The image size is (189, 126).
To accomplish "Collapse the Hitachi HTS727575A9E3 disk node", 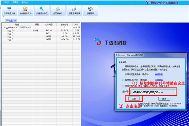I will (x=5, y=27).
